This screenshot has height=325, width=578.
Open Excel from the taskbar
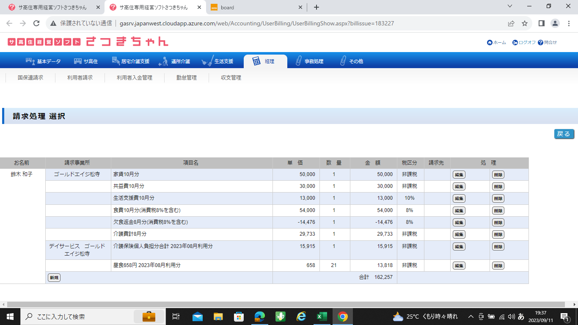tap(322, 317)
